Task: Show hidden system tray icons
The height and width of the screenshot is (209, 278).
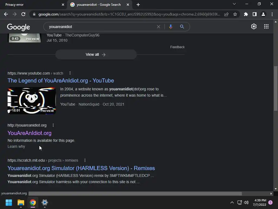Action: tap(232, 202)
